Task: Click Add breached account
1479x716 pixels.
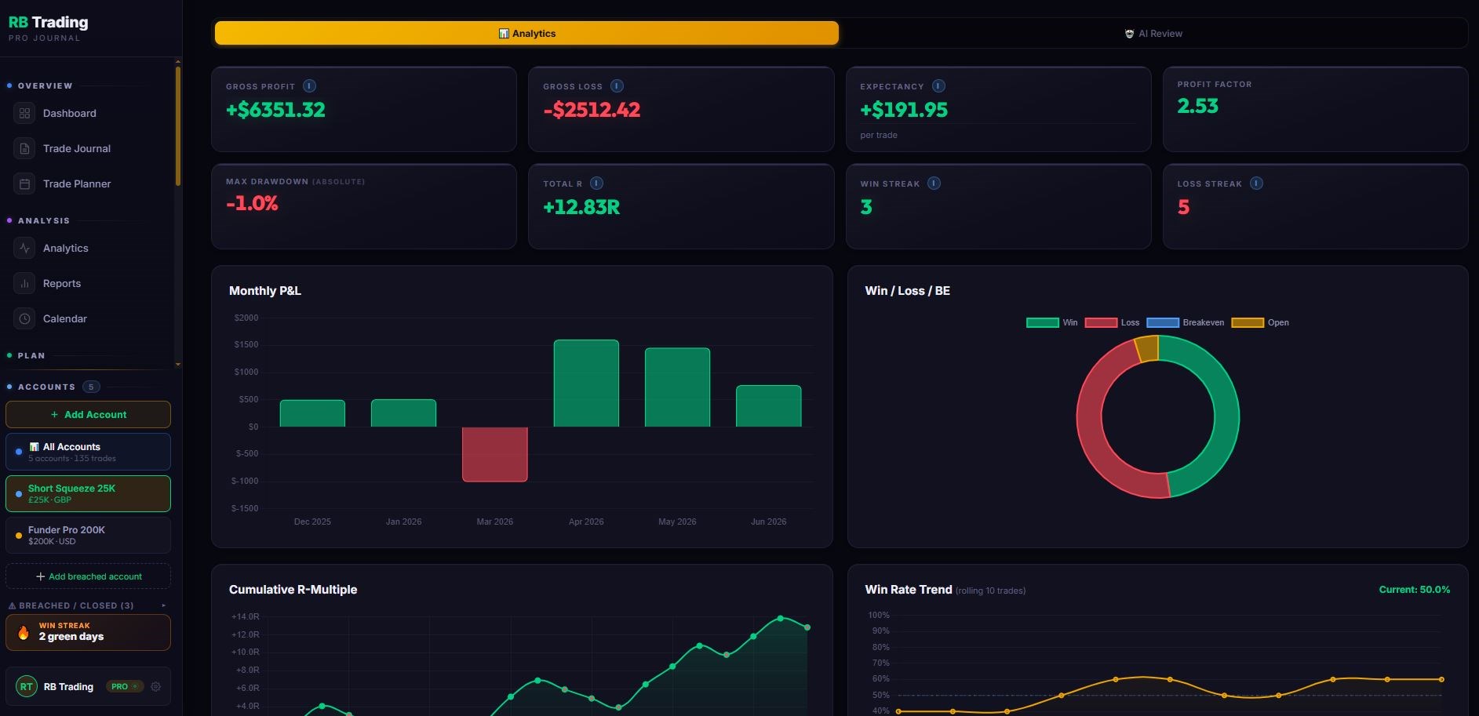Action: point(88,576)
